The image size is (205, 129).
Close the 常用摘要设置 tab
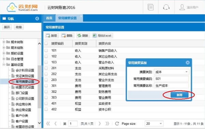point(81,16)
